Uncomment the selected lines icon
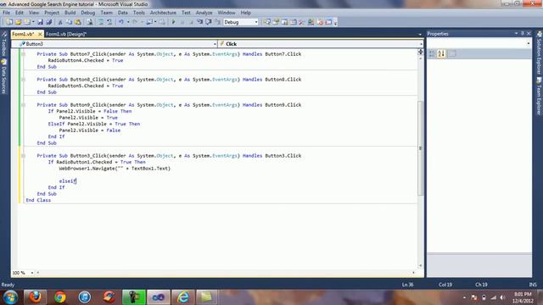 (109, 22)
